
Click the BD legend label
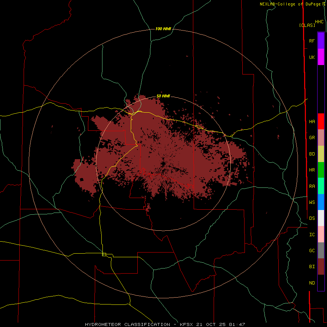click(x=312, y=154)
